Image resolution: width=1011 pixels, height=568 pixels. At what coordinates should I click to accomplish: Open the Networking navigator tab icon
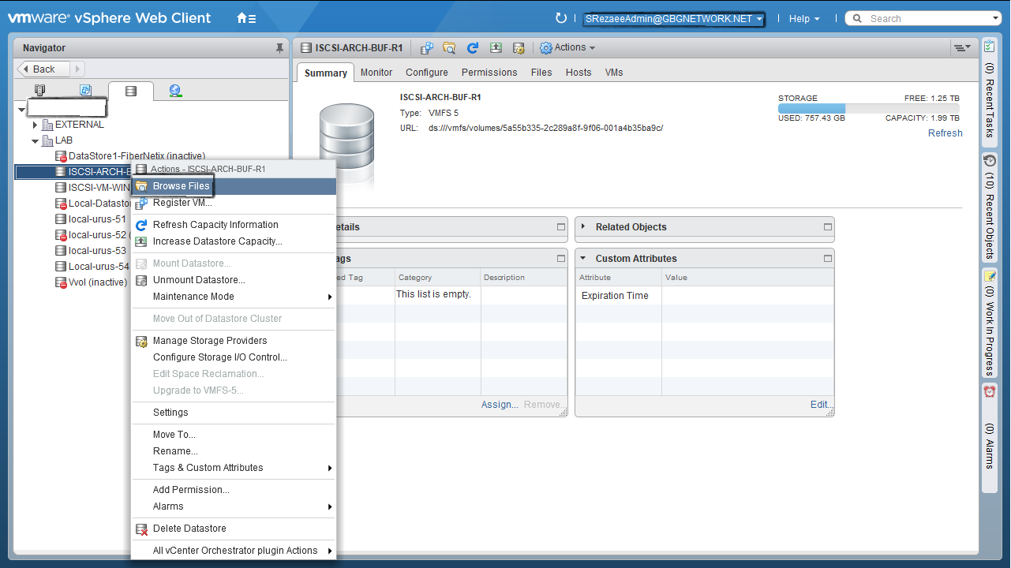tap(175, 91)
